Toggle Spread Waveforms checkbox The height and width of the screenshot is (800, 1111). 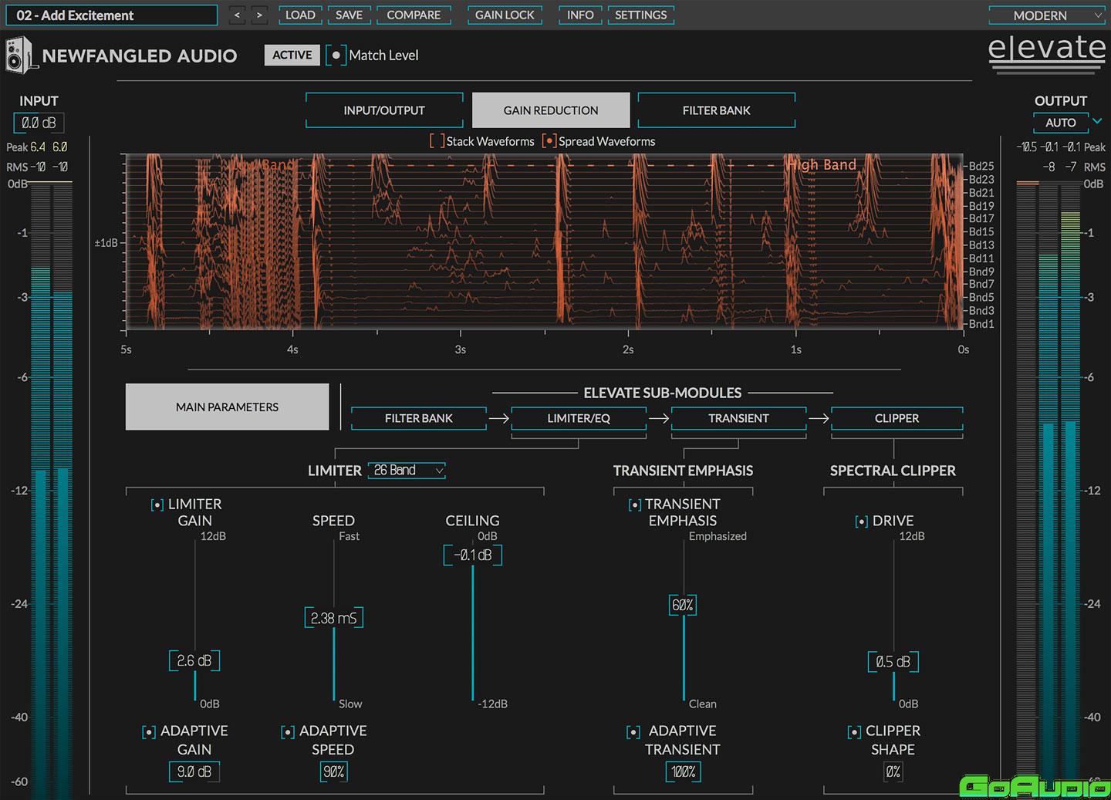point(549,141)
